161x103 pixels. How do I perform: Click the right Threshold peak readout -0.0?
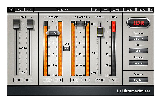pos(58,80)
